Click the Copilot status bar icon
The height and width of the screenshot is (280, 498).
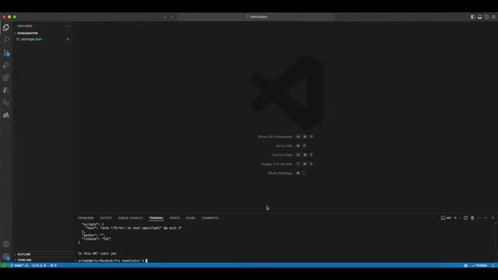tap(465, 265)
